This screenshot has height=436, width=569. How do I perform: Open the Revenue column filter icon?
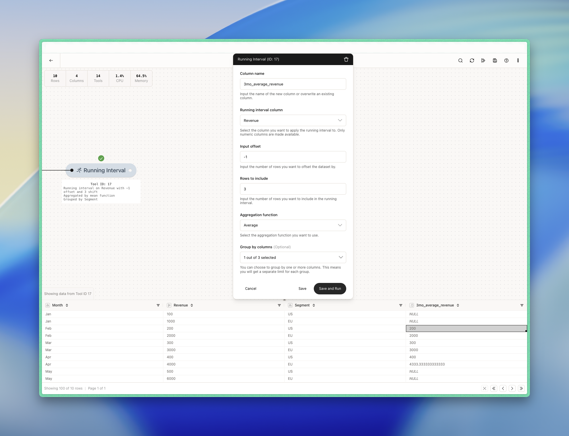[x=279, y=305]
